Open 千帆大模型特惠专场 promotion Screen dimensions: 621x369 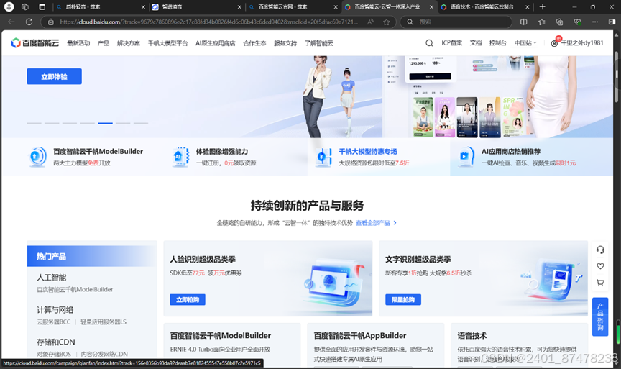(x=368, y=151)
